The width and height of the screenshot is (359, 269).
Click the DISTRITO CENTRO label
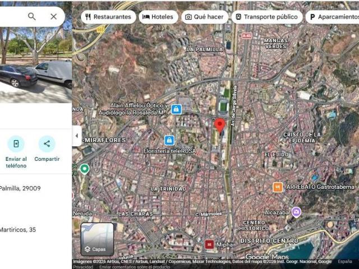tap(269, 241)
